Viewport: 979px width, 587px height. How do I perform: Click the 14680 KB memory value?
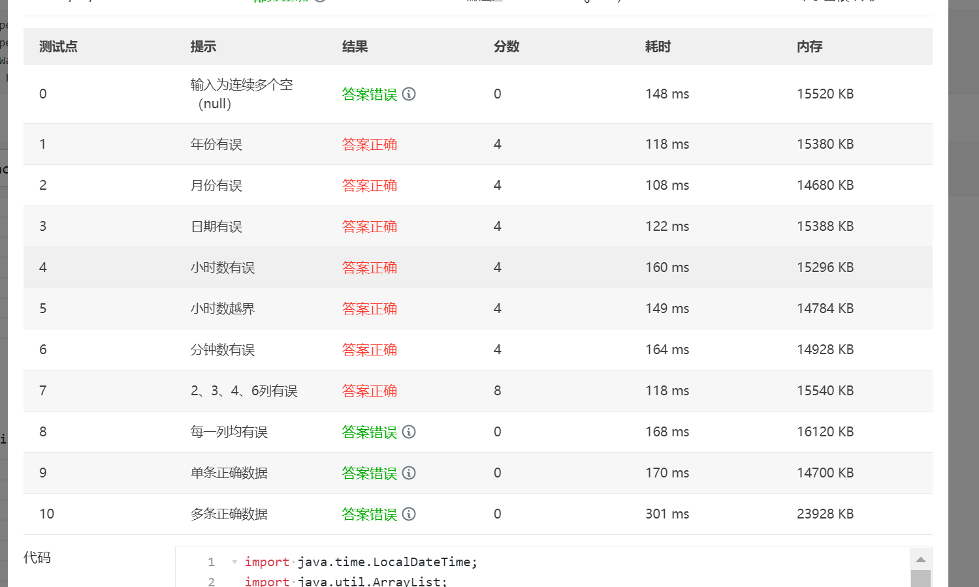(x=826, y=185)
